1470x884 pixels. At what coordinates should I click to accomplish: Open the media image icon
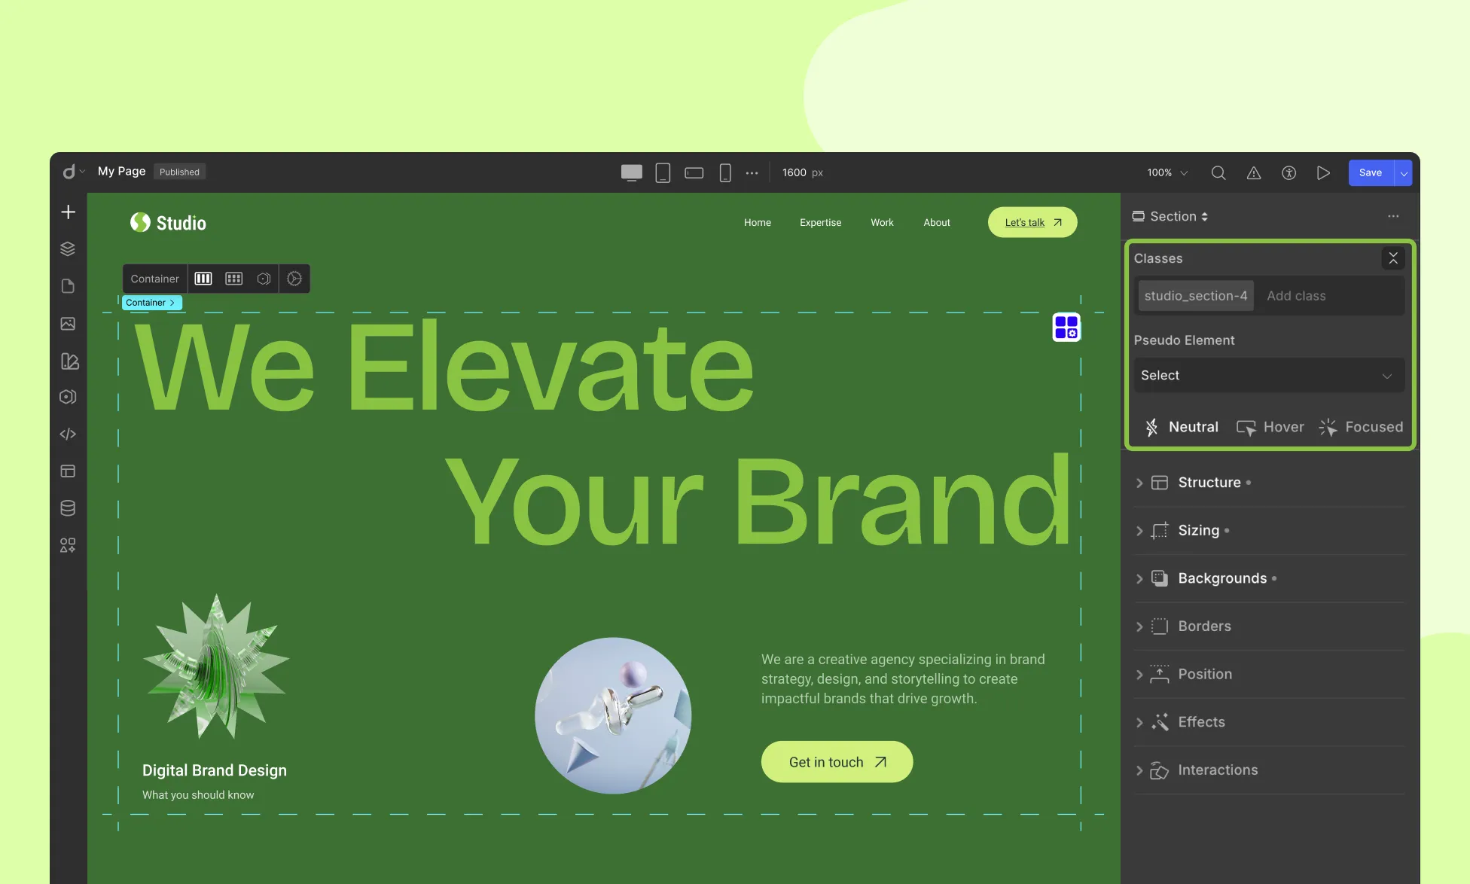[x=68, y=323]
